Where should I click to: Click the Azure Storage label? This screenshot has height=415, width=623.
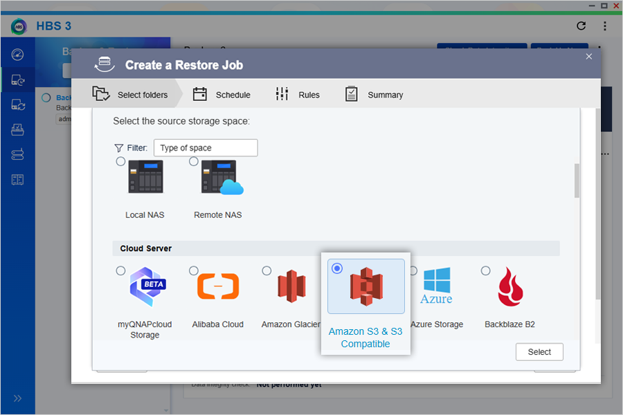coord(437,324)
